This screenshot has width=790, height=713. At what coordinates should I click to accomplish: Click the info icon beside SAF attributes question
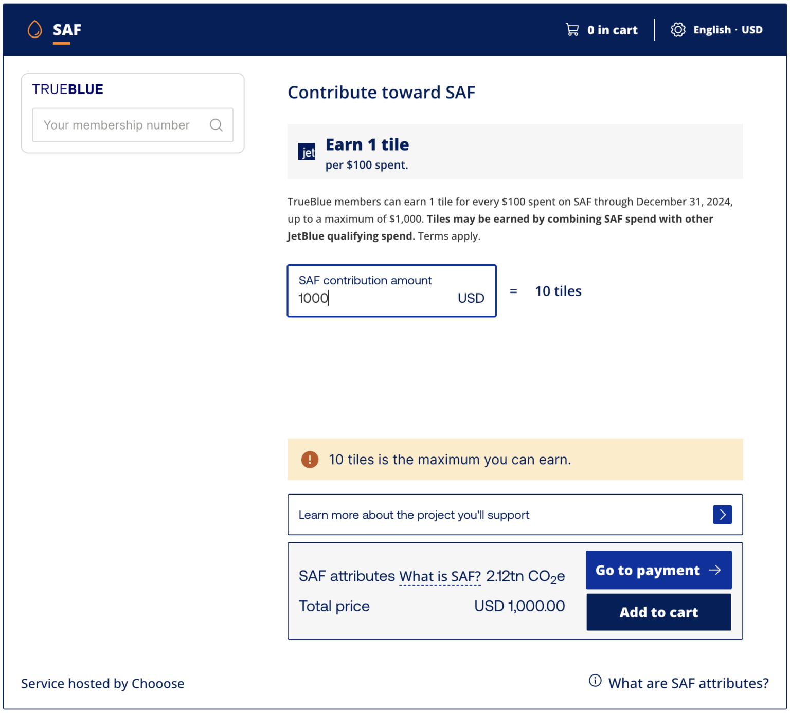595,681
